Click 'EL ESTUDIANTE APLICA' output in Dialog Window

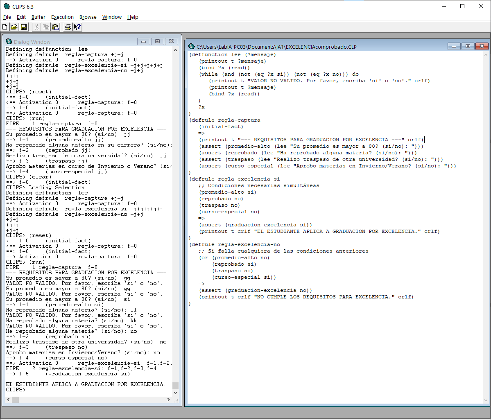(x=86, y=384)
